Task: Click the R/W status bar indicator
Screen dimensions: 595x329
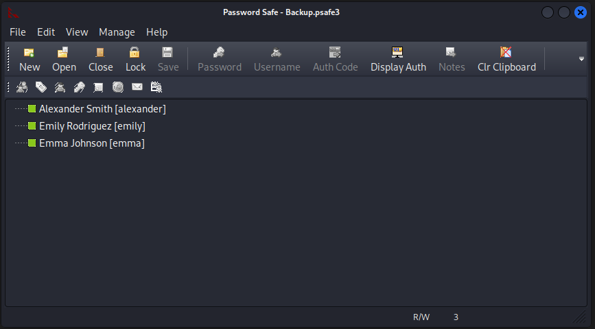Action: click(421, 317)
